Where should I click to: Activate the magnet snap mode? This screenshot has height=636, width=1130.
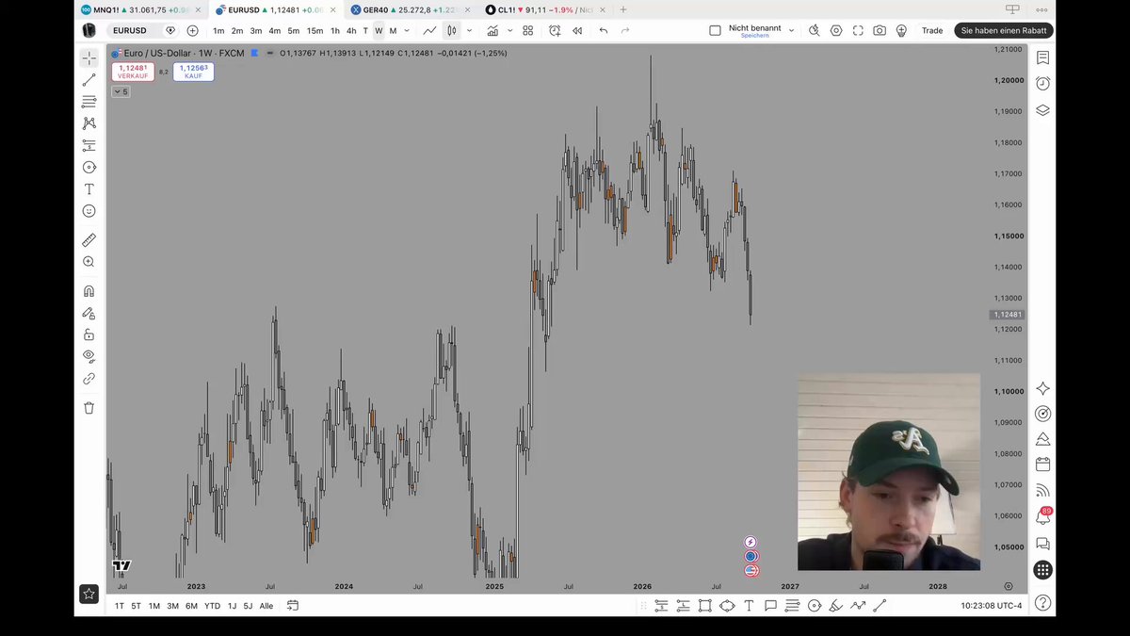click(x=89, y=291)
